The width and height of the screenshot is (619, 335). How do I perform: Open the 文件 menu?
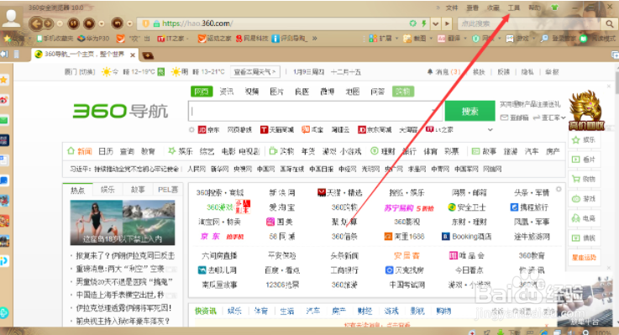452,8
